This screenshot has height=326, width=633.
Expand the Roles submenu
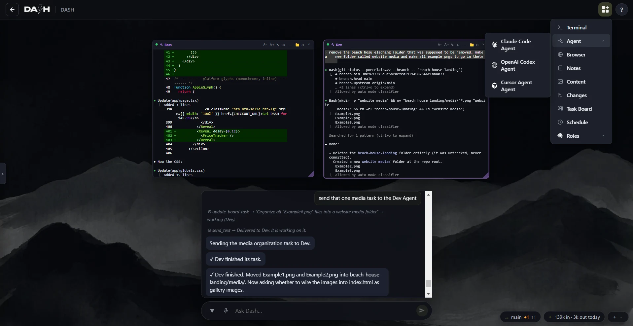(581, 136)
